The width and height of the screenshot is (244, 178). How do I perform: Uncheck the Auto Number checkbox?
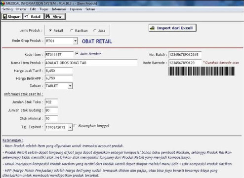(x=77, y=53)
